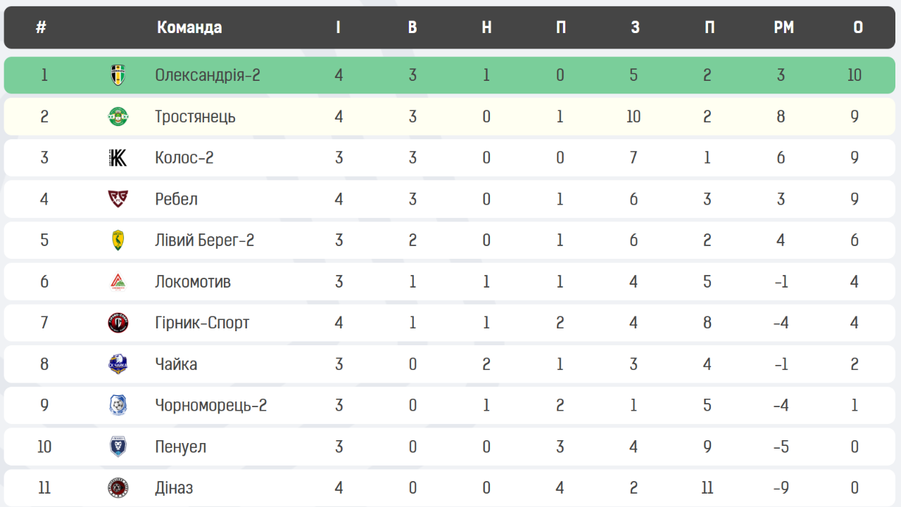Click the Чорноморець-2 team name

tap(211, 406)
